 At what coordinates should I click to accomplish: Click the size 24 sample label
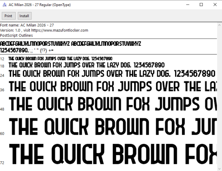[x=2, y=76]
